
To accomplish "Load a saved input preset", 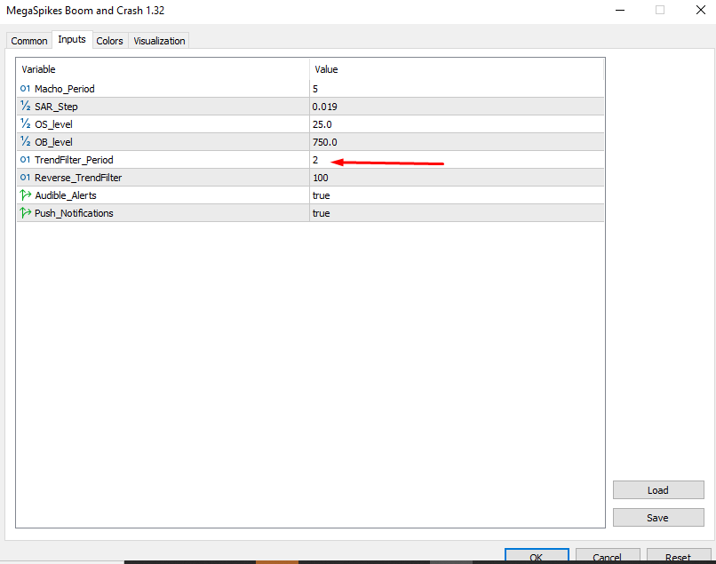I will pos(658,490).
